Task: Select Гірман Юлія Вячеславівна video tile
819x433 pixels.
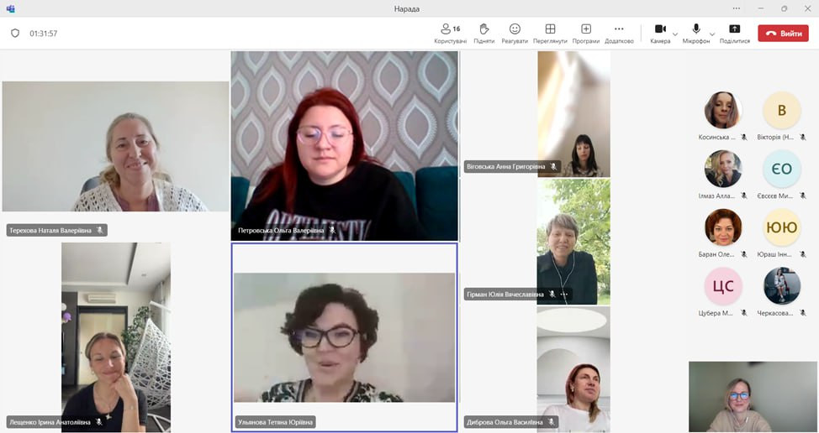Action: (573, 242)
